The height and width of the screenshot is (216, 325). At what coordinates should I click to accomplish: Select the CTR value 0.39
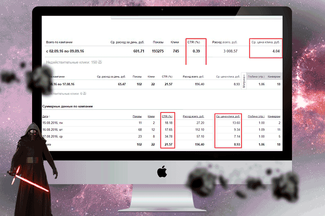196,51
